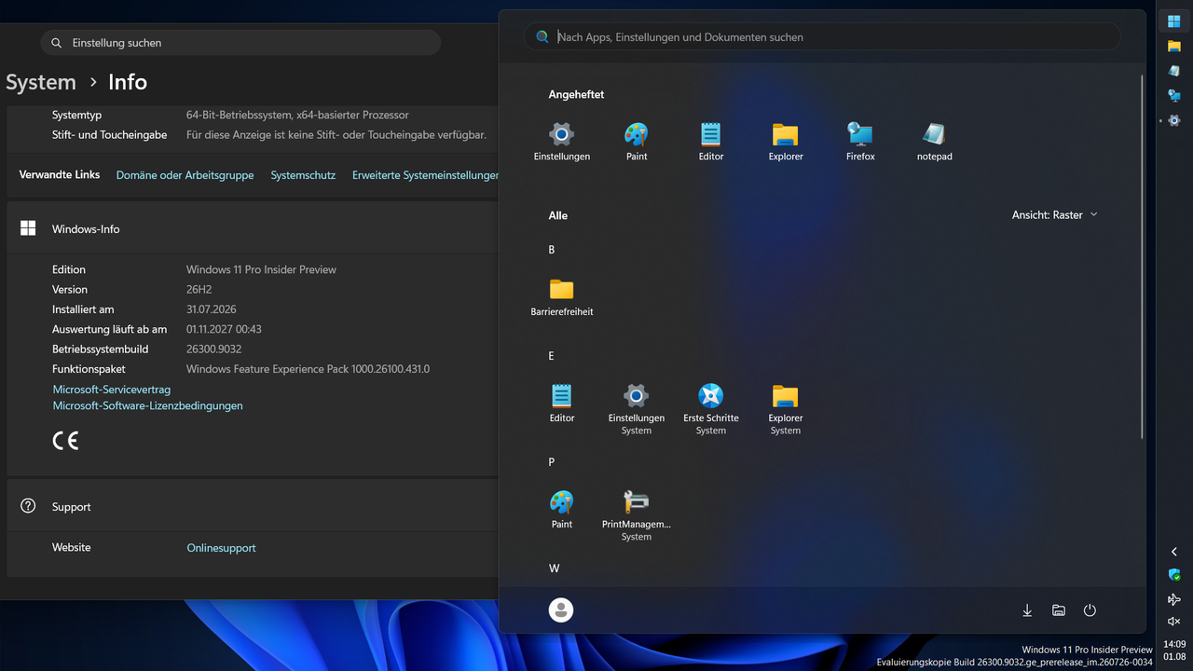Image resolution: width=1193 pixels, height=671 pixels.
Task: Select the install date 31.07.2026
Action: [212, 309]
